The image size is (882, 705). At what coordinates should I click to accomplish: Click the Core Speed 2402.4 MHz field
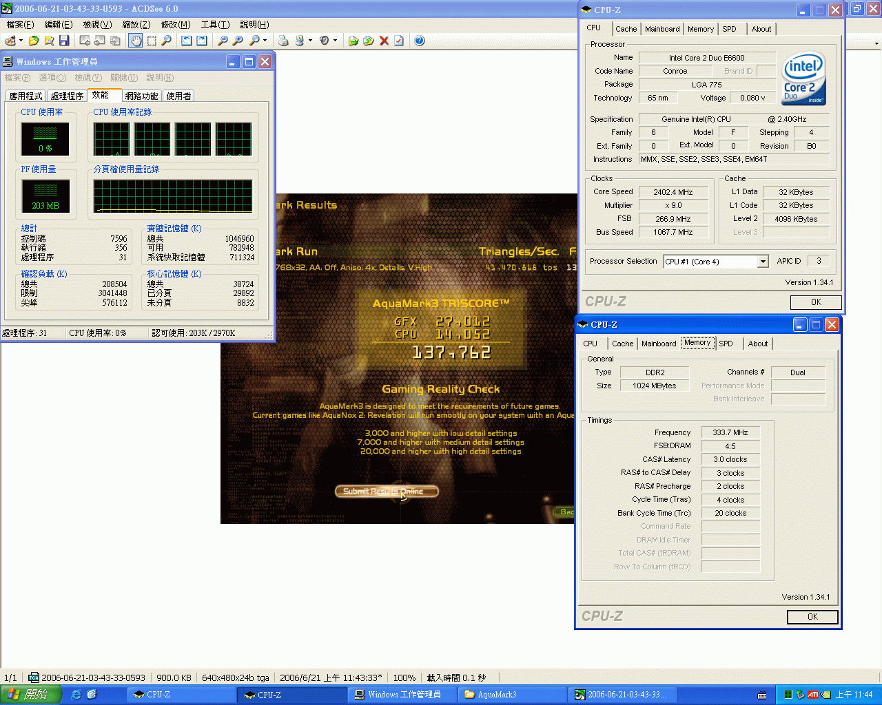click(673, 192)
